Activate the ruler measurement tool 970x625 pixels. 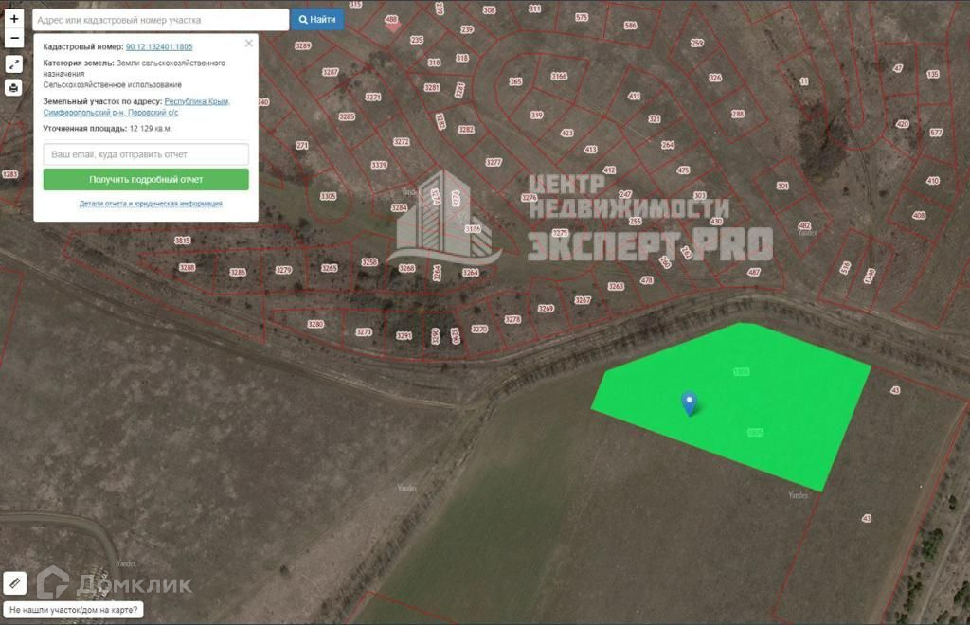(15, 582)
